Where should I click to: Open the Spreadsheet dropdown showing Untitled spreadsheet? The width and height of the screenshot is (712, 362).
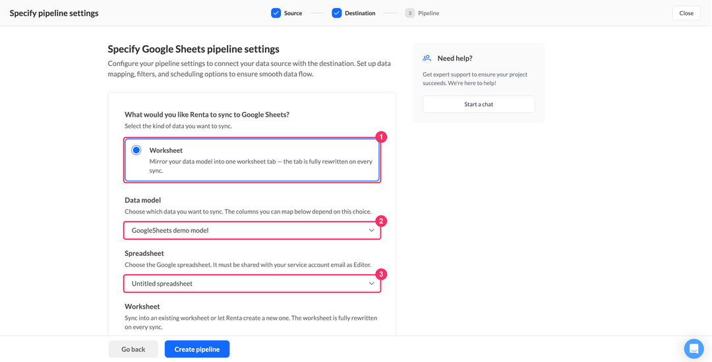pyautogui.click(x=252, y=284)
